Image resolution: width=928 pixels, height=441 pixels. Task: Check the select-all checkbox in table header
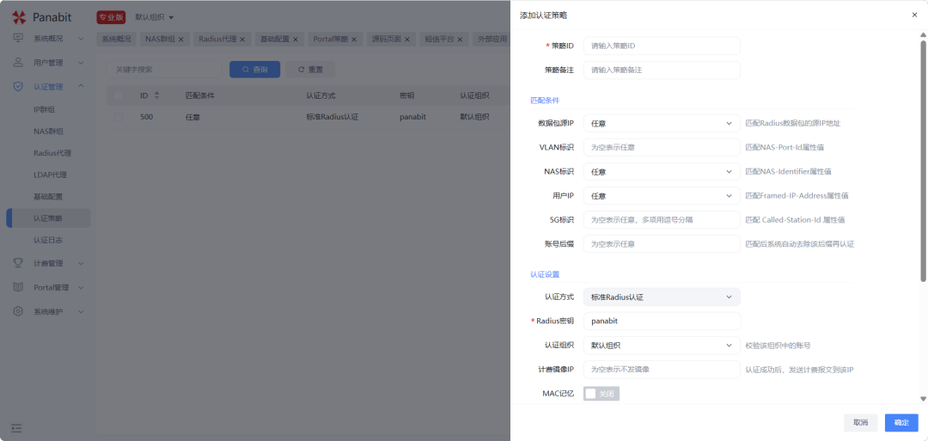pyautogui.click(x=119, y=95)
